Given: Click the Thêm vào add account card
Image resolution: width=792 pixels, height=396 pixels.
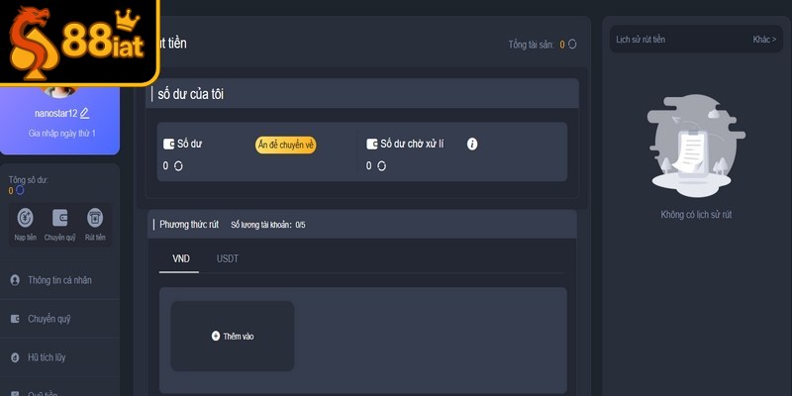Looking at the screenshot, I should (x=233, y=337).
